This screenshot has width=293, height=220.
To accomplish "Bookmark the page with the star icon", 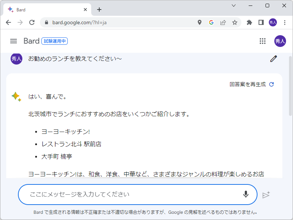I will pyautogui.click(x=235, y=22).
